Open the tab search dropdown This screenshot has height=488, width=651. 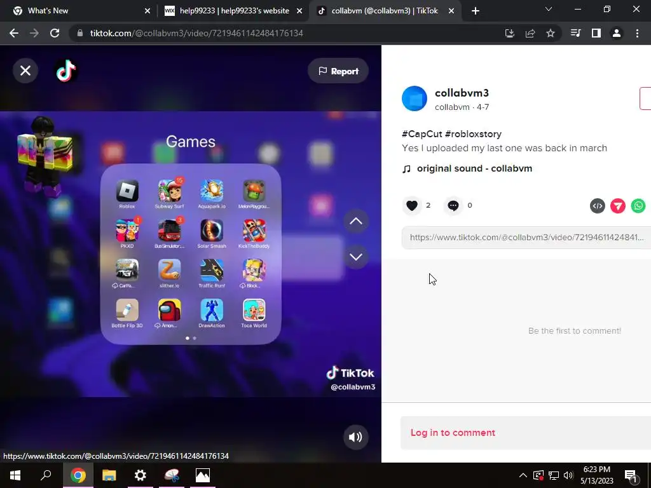click(x=549, y=9)
